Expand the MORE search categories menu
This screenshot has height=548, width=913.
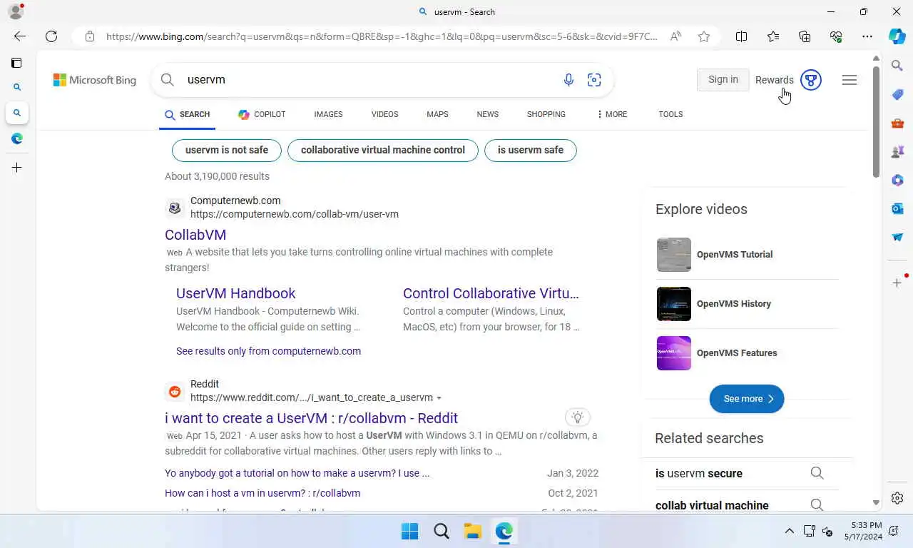tap(612, 114)
